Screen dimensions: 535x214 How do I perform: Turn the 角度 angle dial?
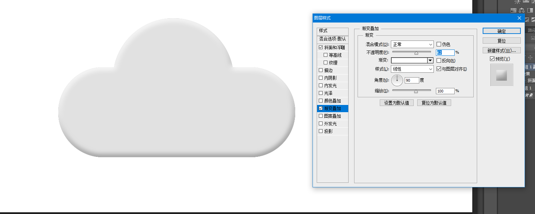(397, 80)
